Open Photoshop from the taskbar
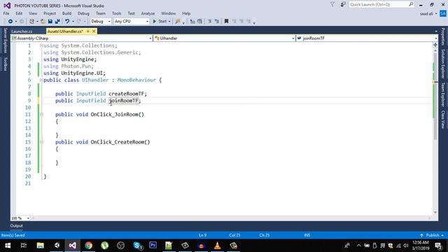 pos(153,246)
